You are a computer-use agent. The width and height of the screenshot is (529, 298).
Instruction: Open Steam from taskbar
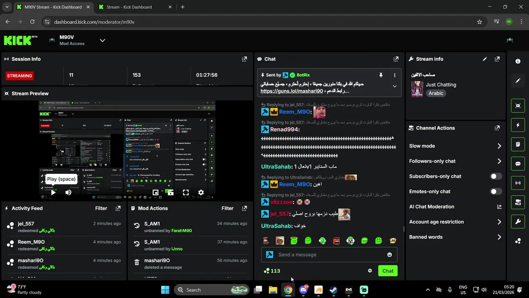point(334,290)
